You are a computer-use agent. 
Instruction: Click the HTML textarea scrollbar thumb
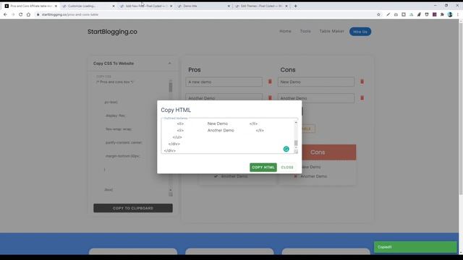point(296,143)
